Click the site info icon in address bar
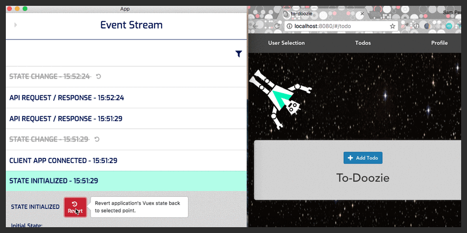 tap(289, 26)
